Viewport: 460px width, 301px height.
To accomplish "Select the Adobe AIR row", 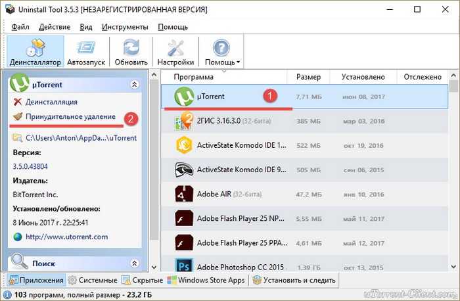I will (x=304, y=194).
